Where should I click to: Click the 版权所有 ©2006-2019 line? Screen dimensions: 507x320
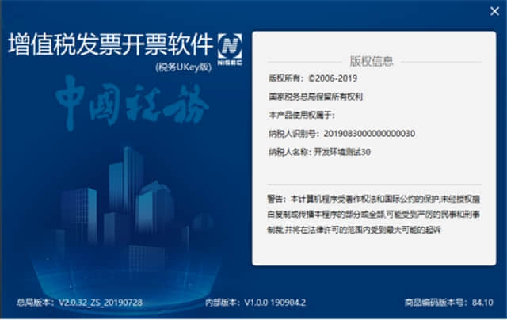coord(313,78)
